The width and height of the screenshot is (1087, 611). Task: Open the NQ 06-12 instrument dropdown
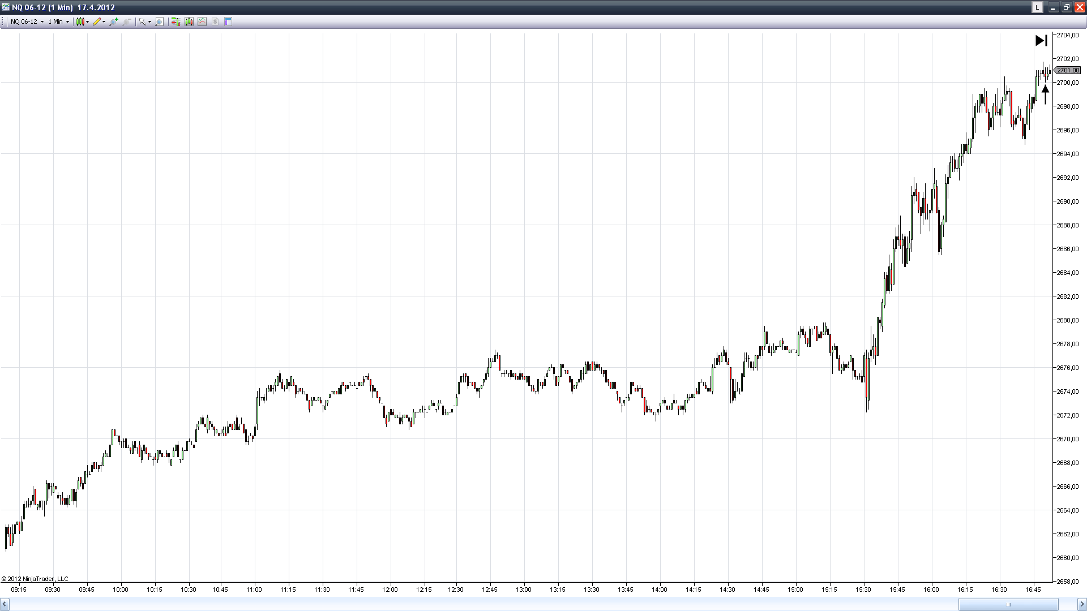tap(27, 21)
